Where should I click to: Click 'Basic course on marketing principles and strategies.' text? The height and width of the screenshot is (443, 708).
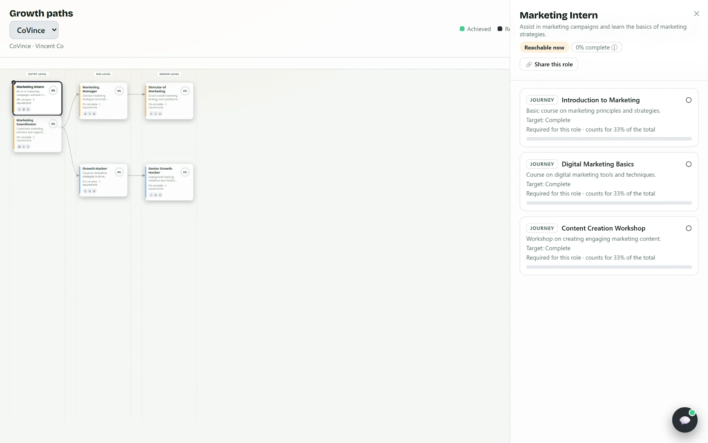click(x=593, y=111)
